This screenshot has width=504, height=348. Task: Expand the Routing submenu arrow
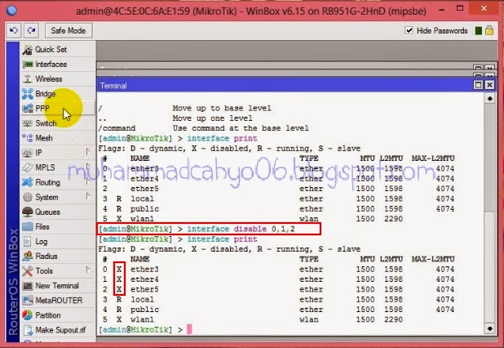tap(88, 181)
